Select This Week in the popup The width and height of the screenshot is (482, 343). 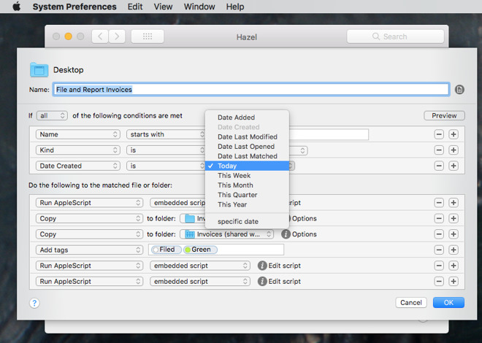click(x=247, y=175)
